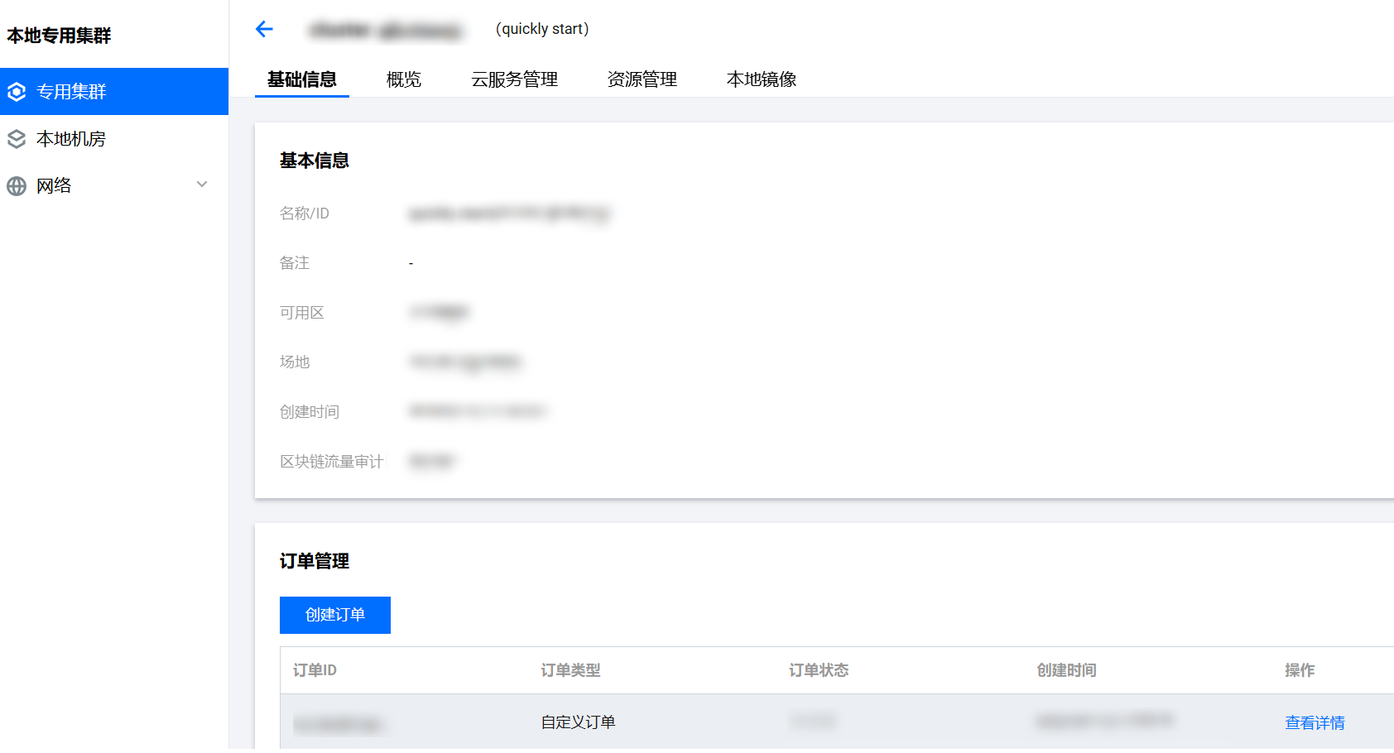Switch to the 基础信息 tab
Viewport: 1394px width, 753px height.
302,79
